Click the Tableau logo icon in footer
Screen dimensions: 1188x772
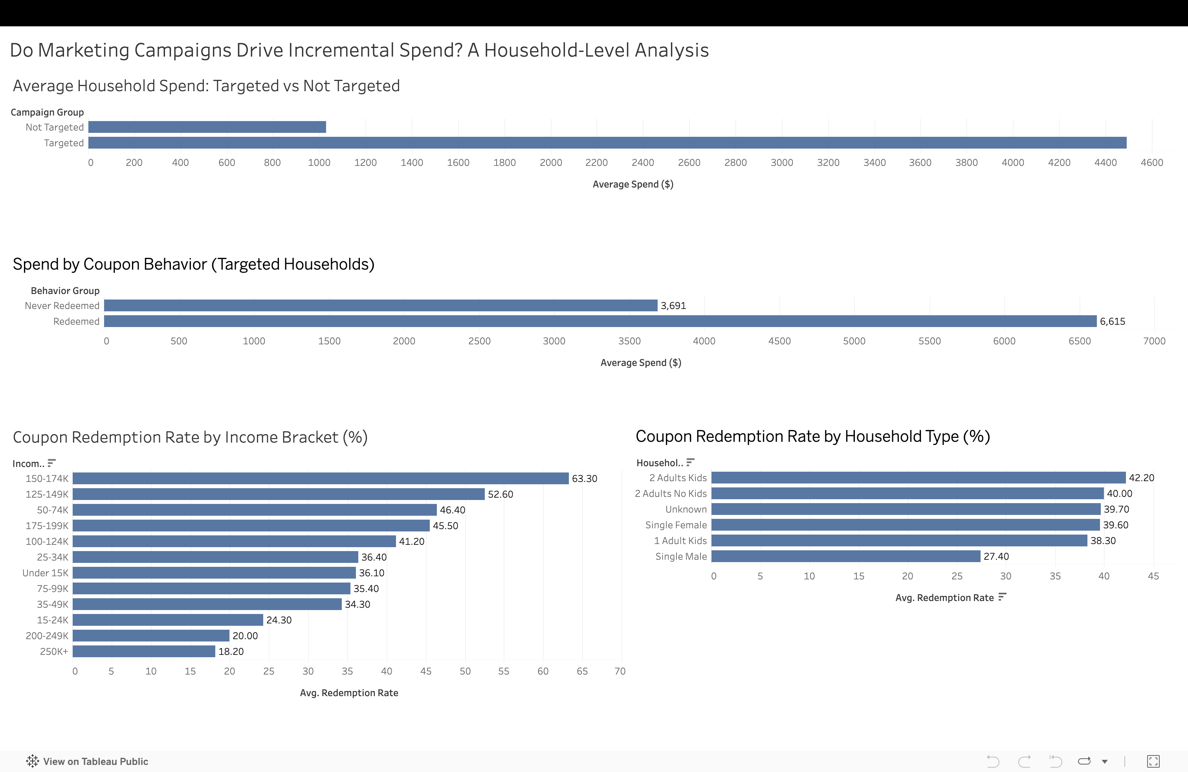[33, 761]
